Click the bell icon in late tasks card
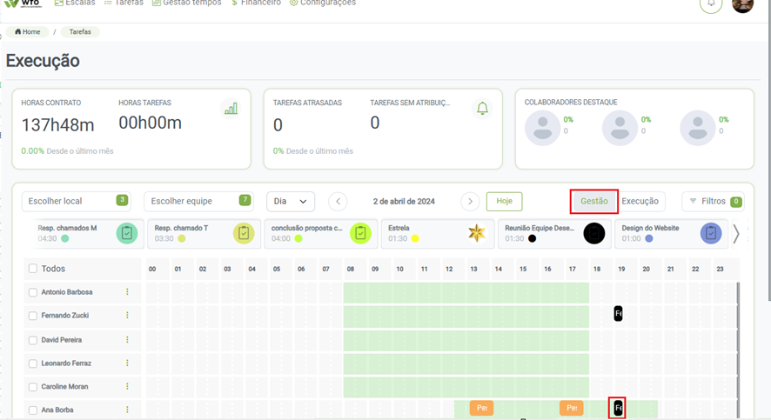Screen dimensions: 771x420 coord(482,109)
